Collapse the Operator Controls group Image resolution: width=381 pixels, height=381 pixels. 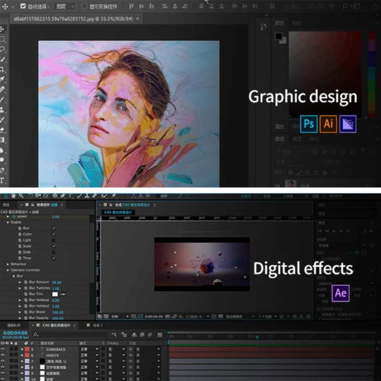pyautogui.click(x=8, y=270)
